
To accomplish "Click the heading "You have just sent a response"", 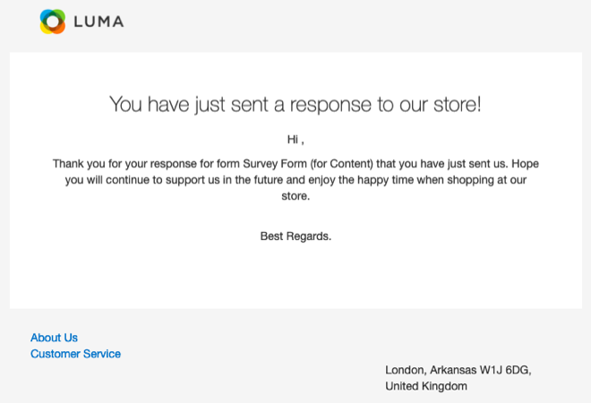I will click(x=241, y=105).
